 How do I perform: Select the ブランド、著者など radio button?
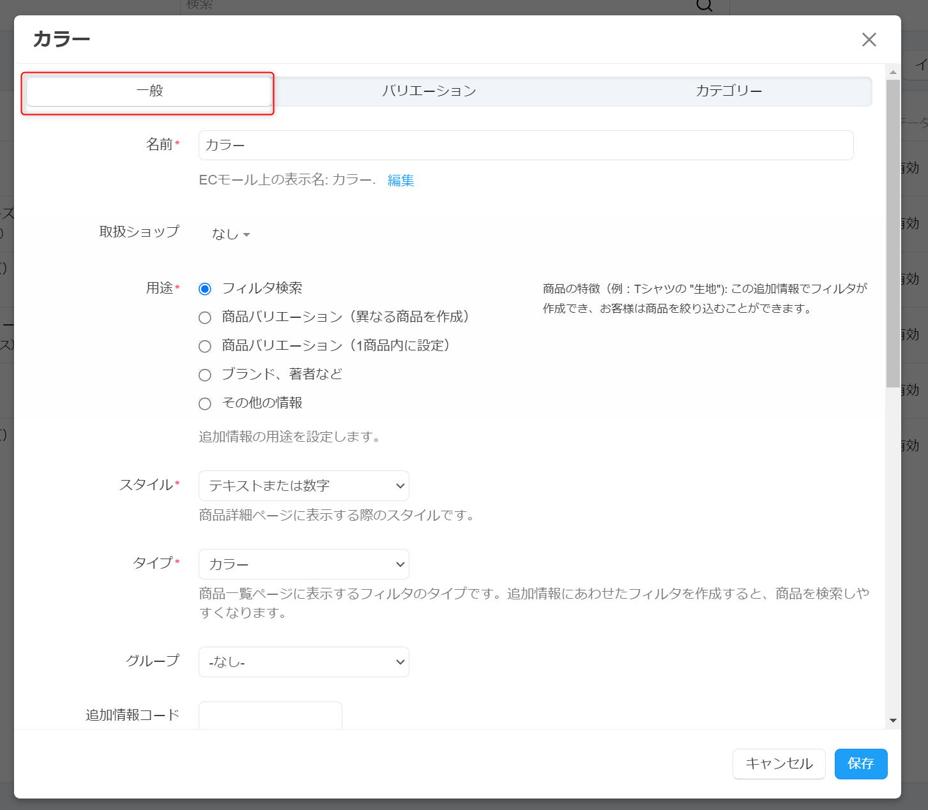(205, 375)
